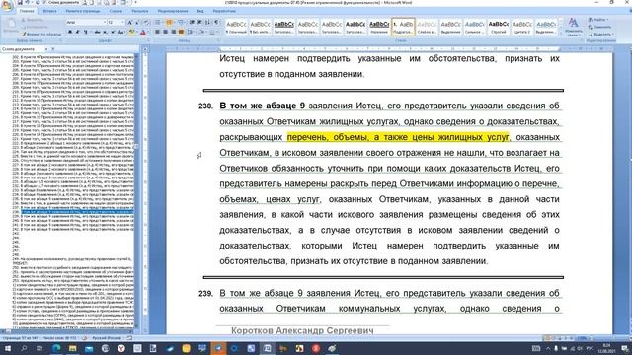This screenshot has height=355, width=632.
Task: Apply italic formatting in the ribbon
Action: (x=78, y=32)
